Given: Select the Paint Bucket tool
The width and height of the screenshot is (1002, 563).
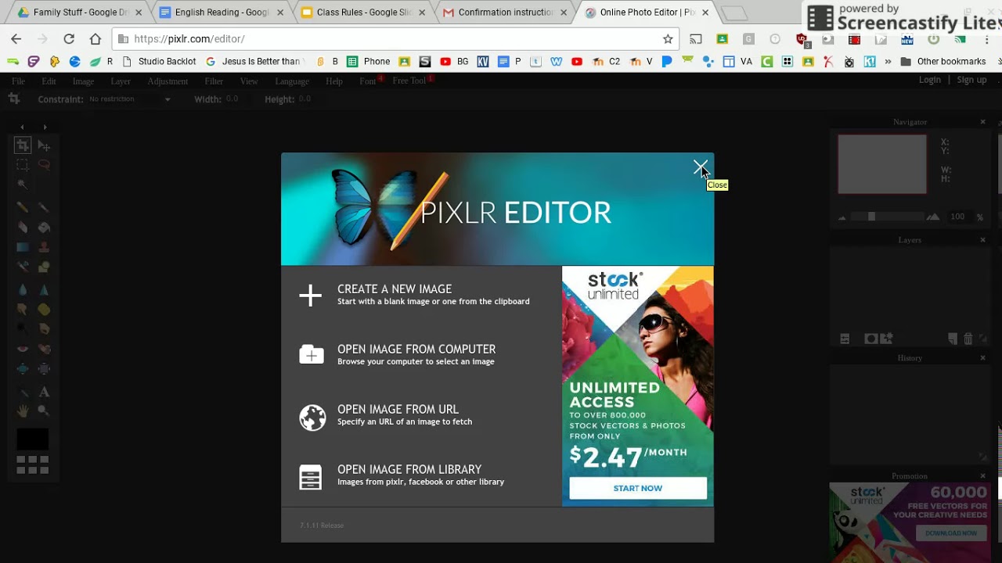Looking at the screenshot, I should tap(44, 228).
